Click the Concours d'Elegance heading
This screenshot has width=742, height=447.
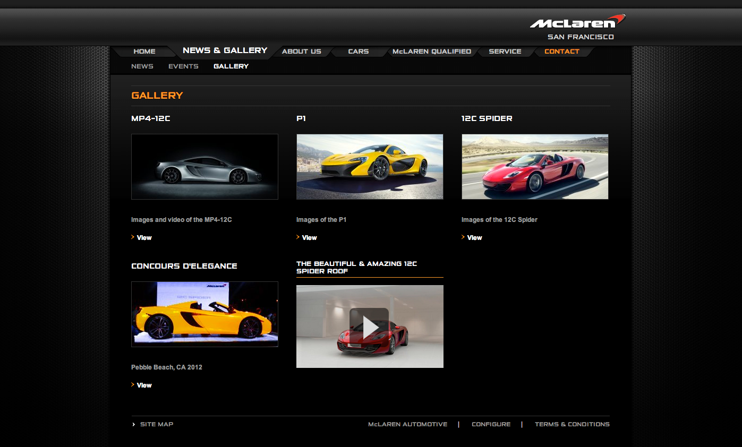point(184,266)
